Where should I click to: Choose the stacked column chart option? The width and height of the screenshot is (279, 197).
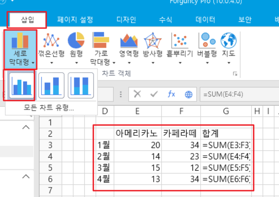point(52,85)
